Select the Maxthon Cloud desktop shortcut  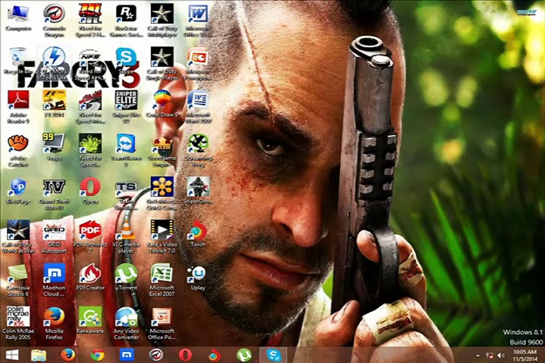tap(54, 280)
